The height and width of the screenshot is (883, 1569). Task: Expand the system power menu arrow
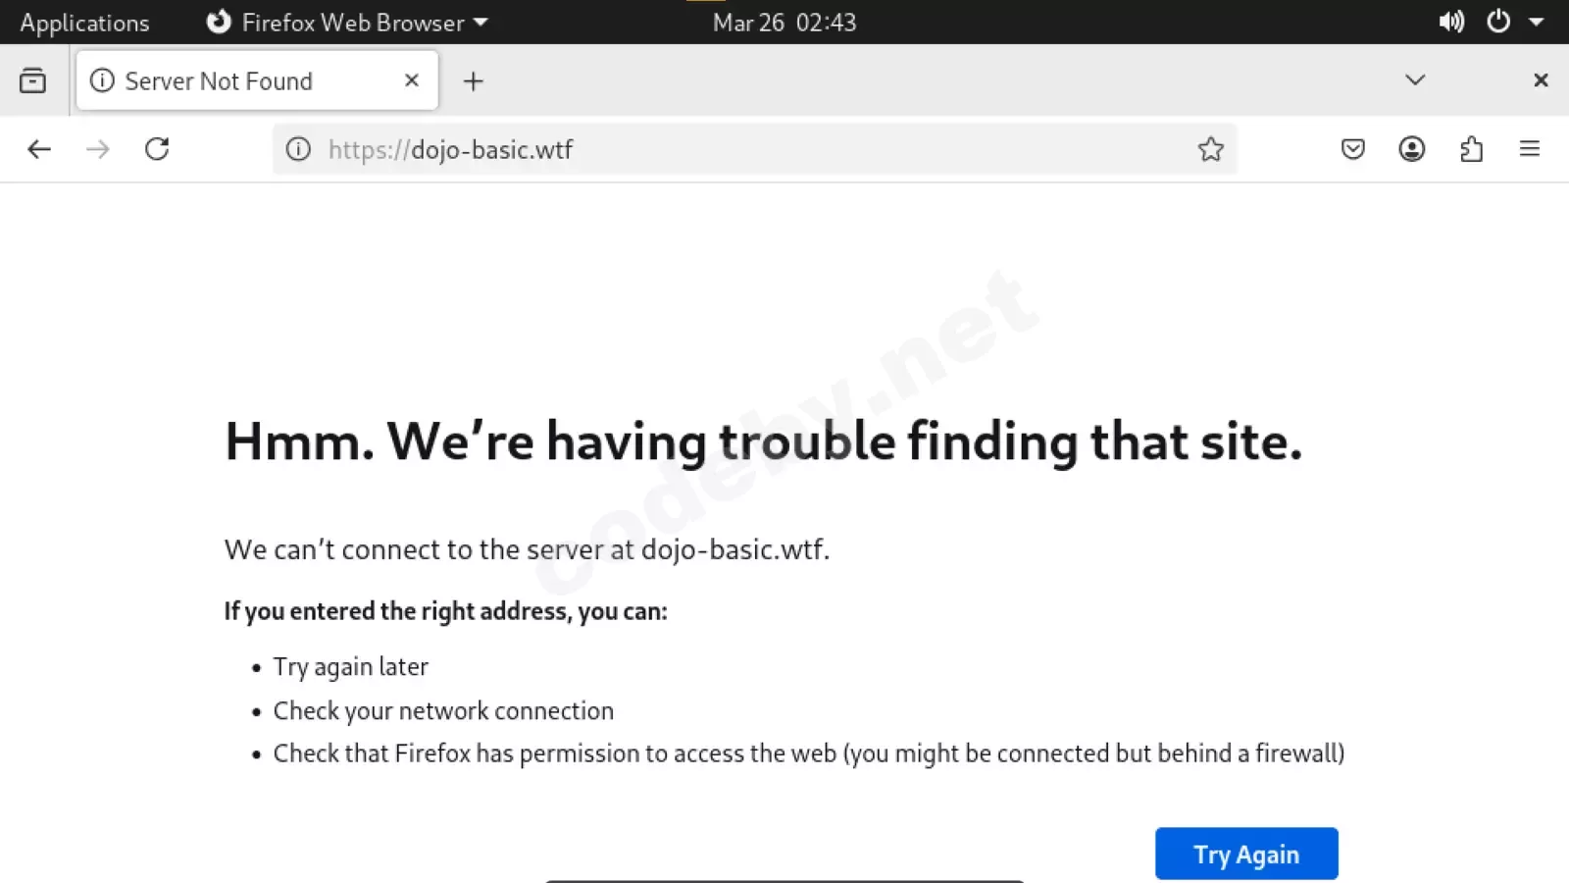(1537, 22)
